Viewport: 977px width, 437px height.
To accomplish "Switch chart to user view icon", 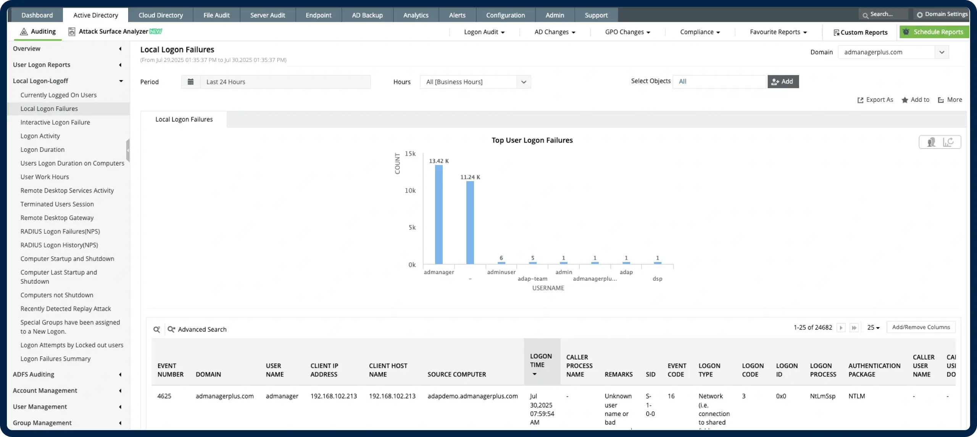I will tap(931, 142).
